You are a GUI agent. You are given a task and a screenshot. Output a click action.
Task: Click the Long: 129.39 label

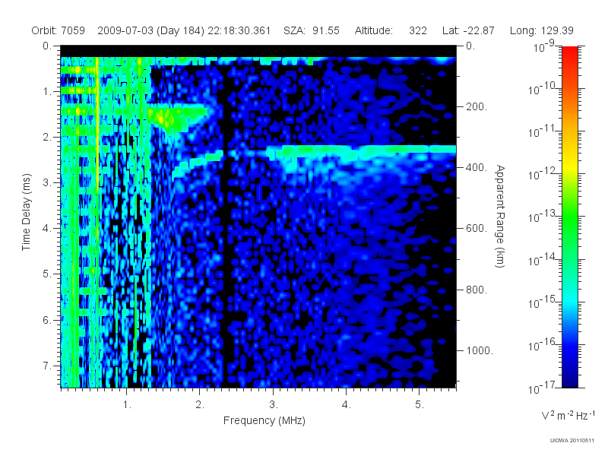click(542, 30)
